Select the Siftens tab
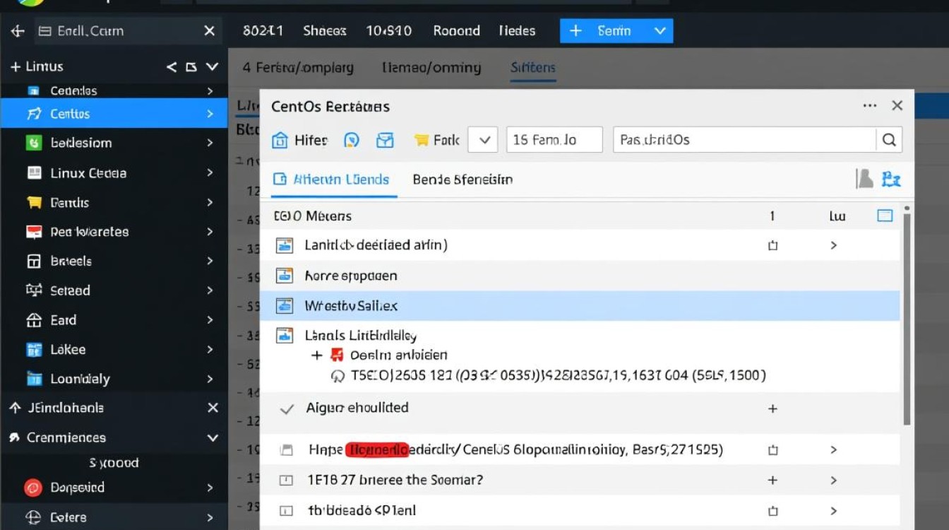This screenshot has height=530, width=949. 533,68
